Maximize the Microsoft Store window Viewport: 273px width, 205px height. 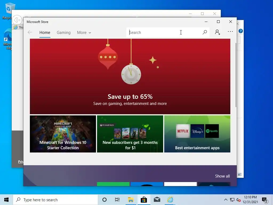(x=218, y=22)
